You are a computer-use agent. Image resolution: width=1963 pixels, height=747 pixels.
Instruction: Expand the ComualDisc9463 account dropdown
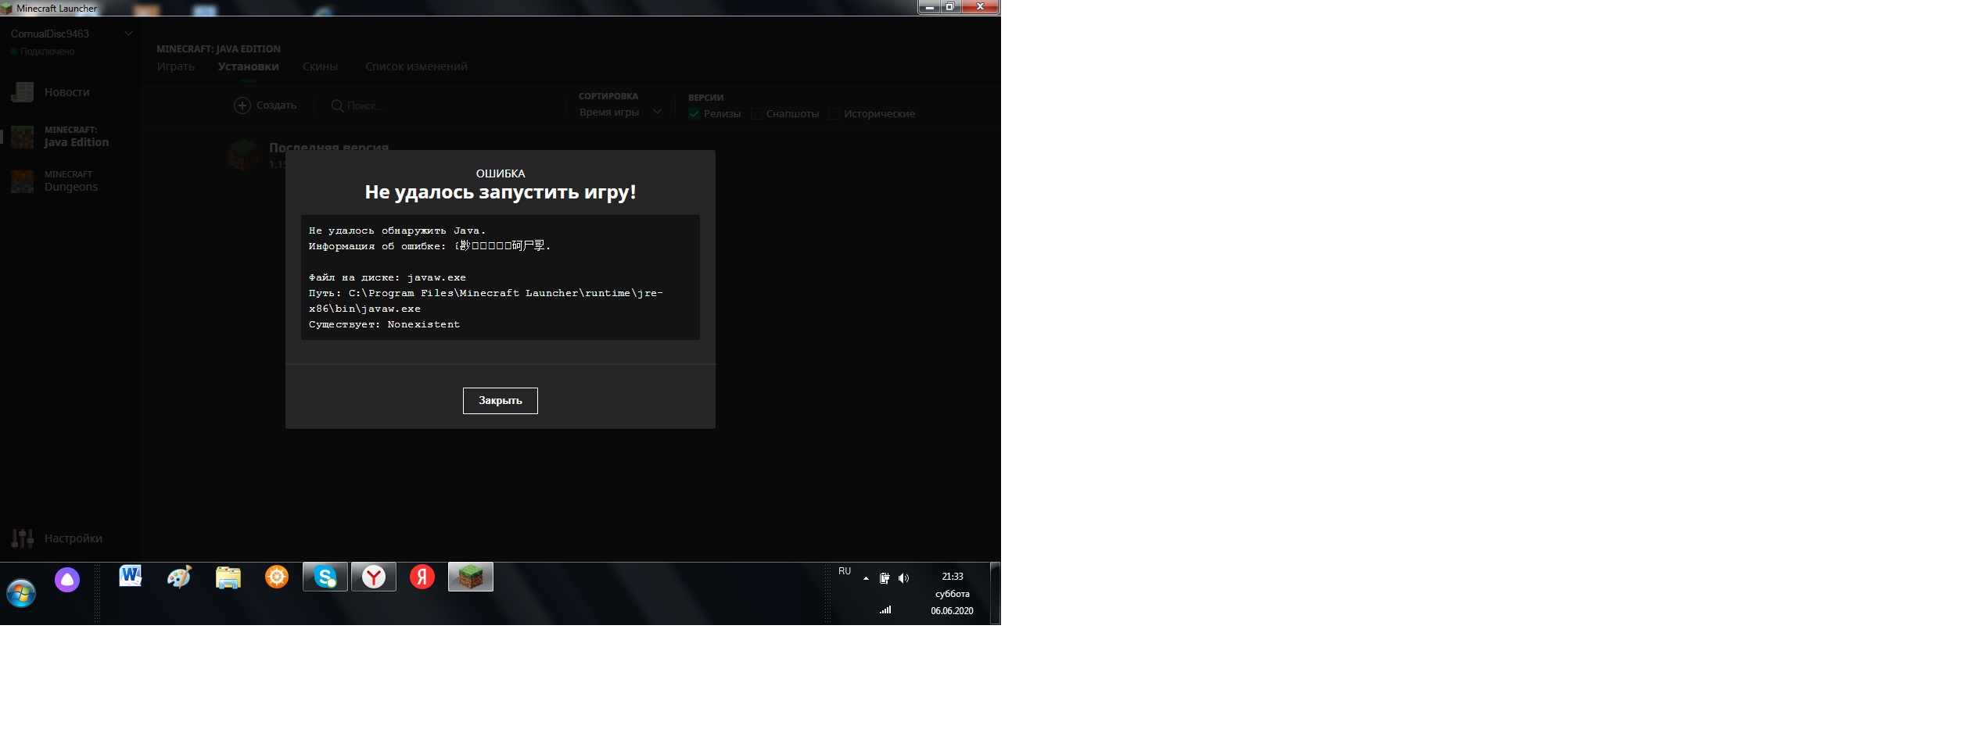pyautogui.click(x=129, y=34)
